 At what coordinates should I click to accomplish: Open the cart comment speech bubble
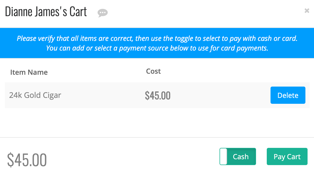(x=103, y=13)
